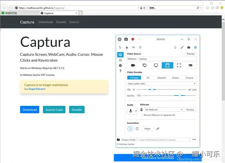The height and width of the screenshot is (163, 225).
Task: Select the Home sidebar tab icon
Action: pyautogui.click(x=120, y=55)
